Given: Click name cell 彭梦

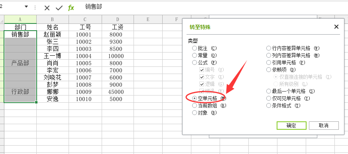Looking at the screenshot, I should [x=53, y=85].
